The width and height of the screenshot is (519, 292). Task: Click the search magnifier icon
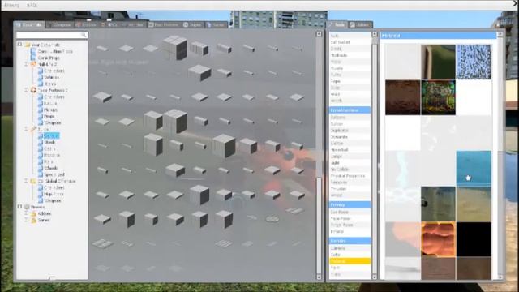(x=84, y=35)
